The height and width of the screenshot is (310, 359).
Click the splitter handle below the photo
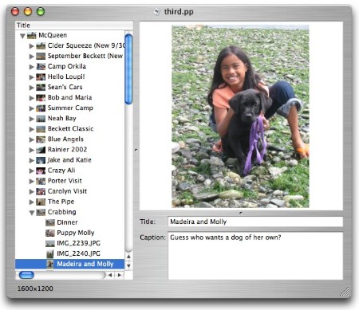(x=241, y=213)
